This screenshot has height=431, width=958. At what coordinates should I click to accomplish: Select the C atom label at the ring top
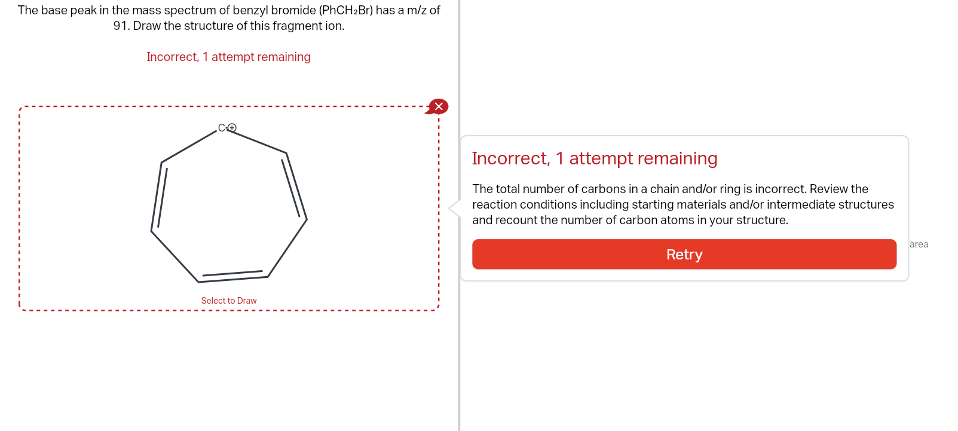pos(222,127)
